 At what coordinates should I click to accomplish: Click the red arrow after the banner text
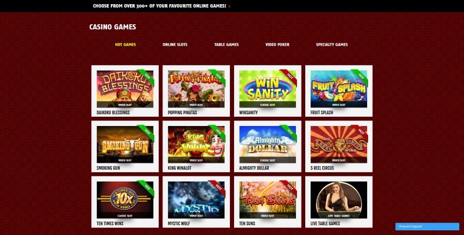[229, 6]
